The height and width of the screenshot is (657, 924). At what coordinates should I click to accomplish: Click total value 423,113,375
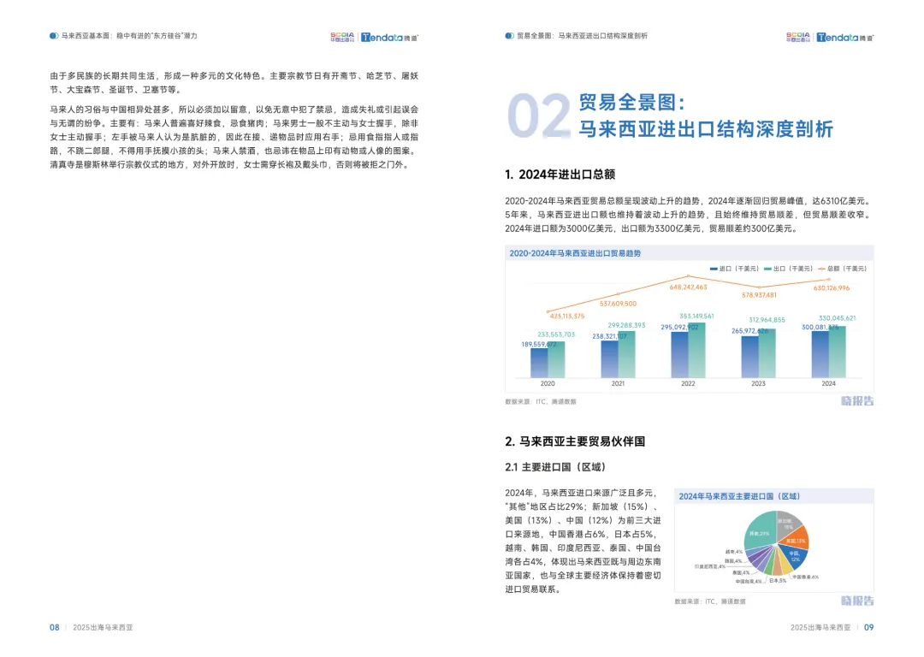pos(567,317)
